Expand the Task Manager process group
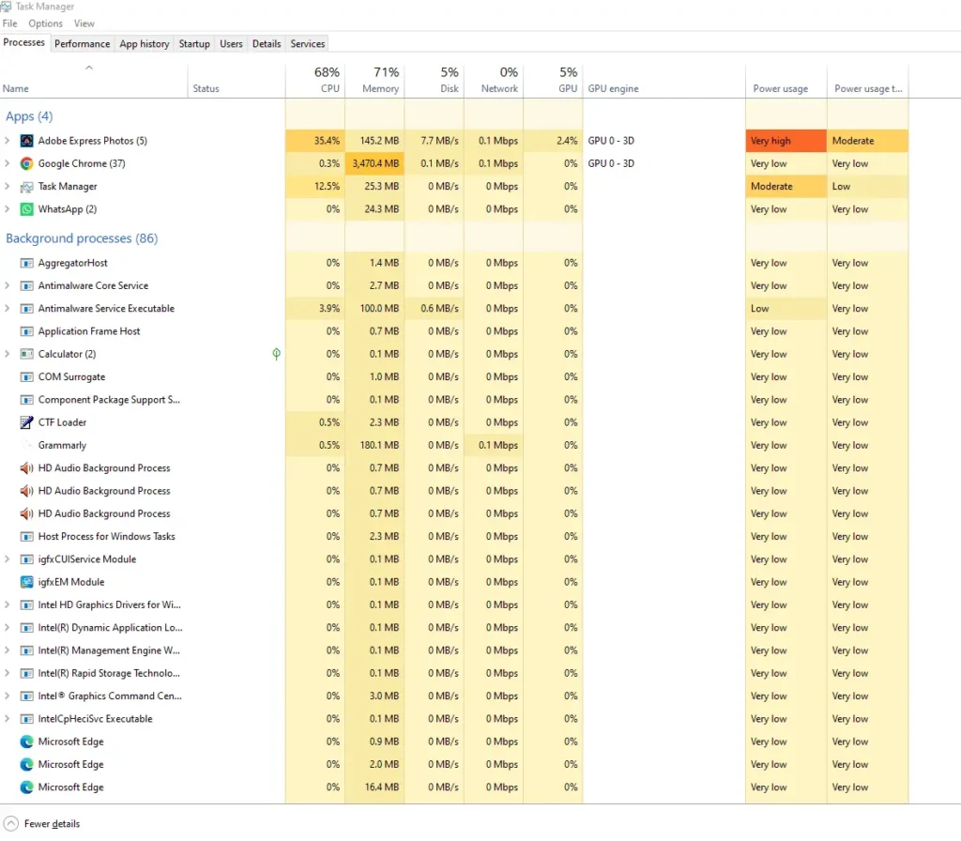 [x=7, y=187]
